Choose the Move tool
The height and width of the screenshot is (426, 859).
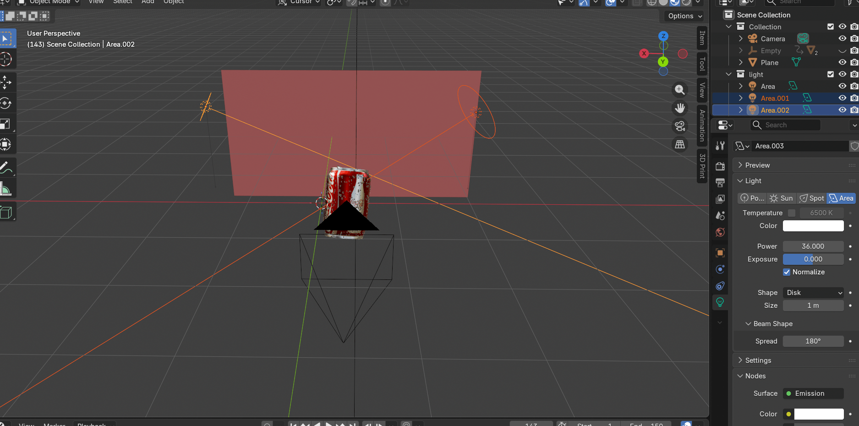point(6,82)
